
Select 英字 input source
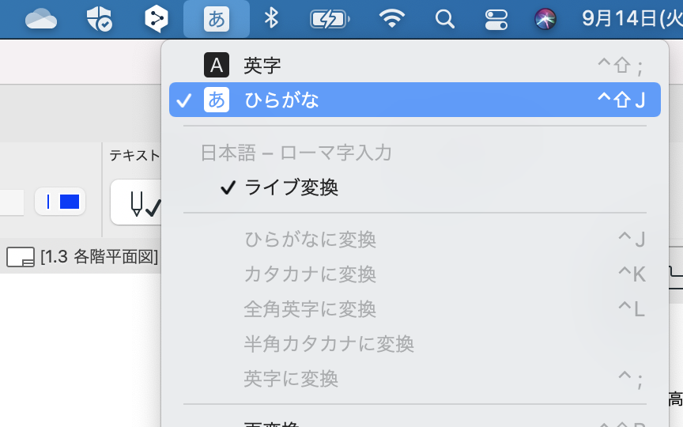[415, 66]
